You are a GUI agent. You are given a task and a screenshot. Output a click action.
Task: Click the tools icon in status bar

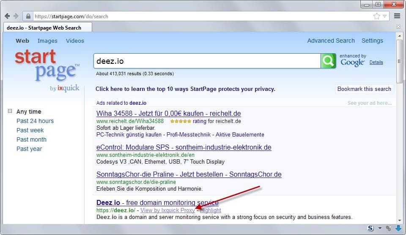point(388,228)
